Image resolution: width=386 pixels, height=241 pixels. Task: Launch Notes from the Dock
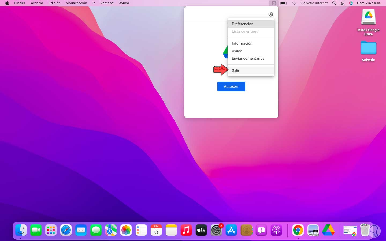pos(171,230)
